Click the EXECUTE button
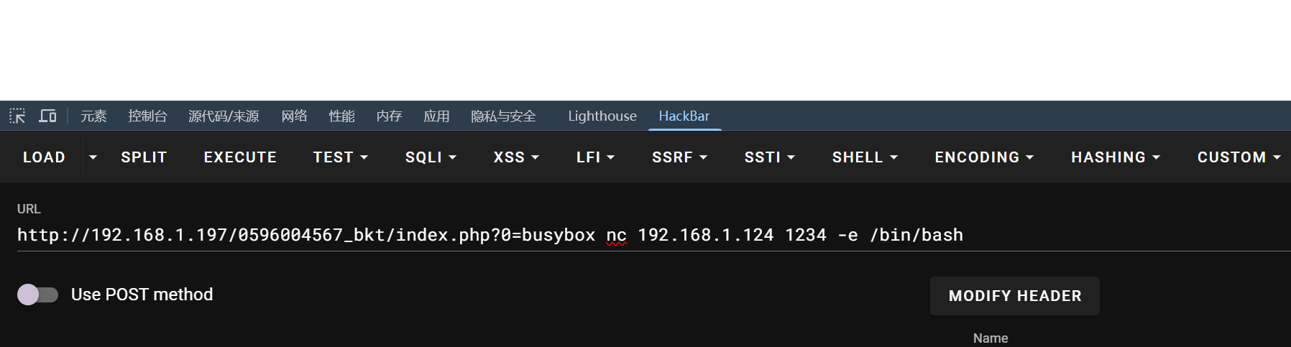The height and width of the screenshot is (347, 1291). 240,157
